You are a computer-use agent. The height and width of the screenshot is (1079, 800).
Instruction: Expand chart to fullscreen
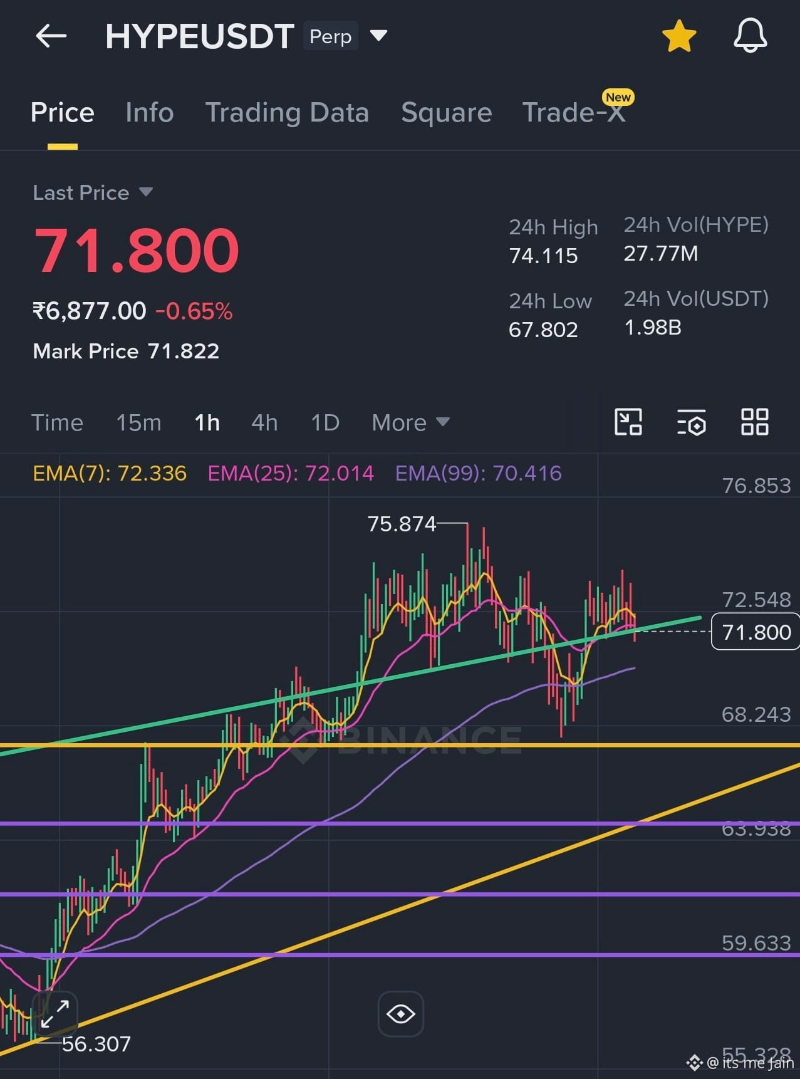55,1013
